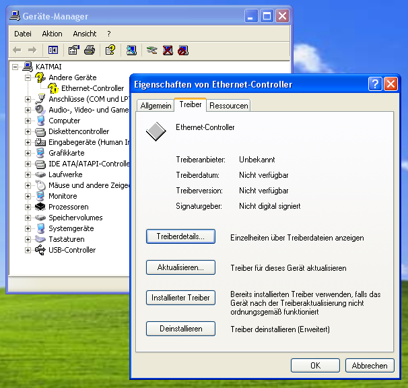Open the ? help menu
408x388 pixels.
pos(109,34)
